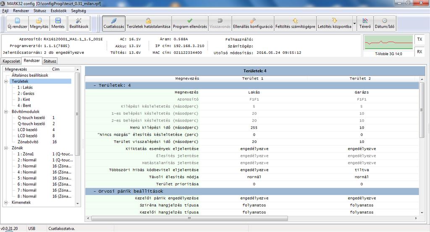Open the Rendszer menu

(x=21, y=11)
